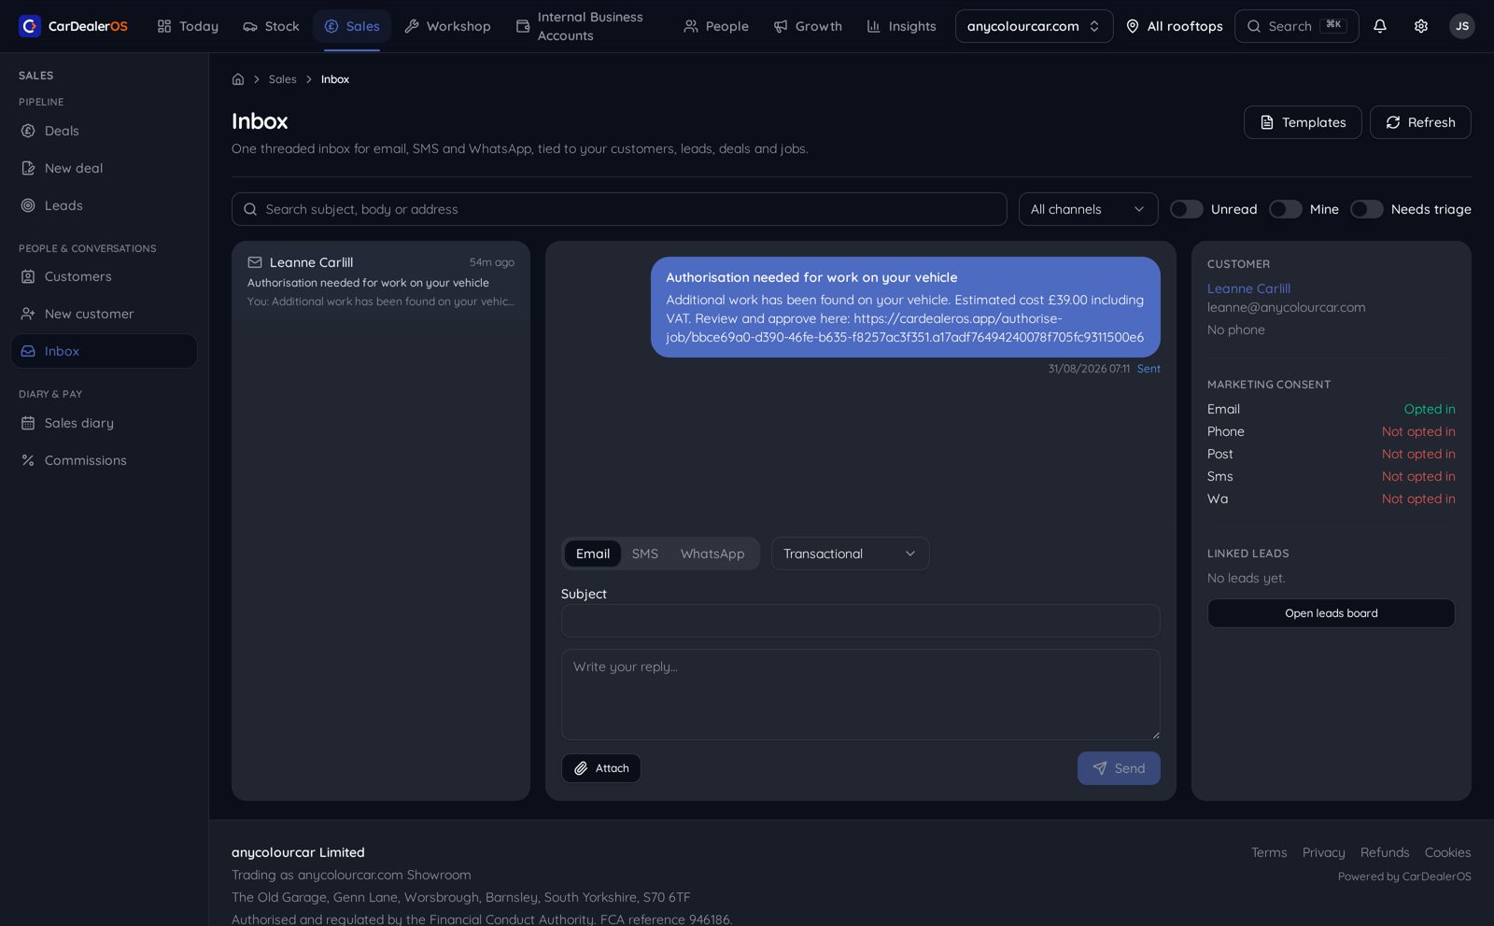
Task: Click the Deals sidebar icon
Action: (28, 131)
